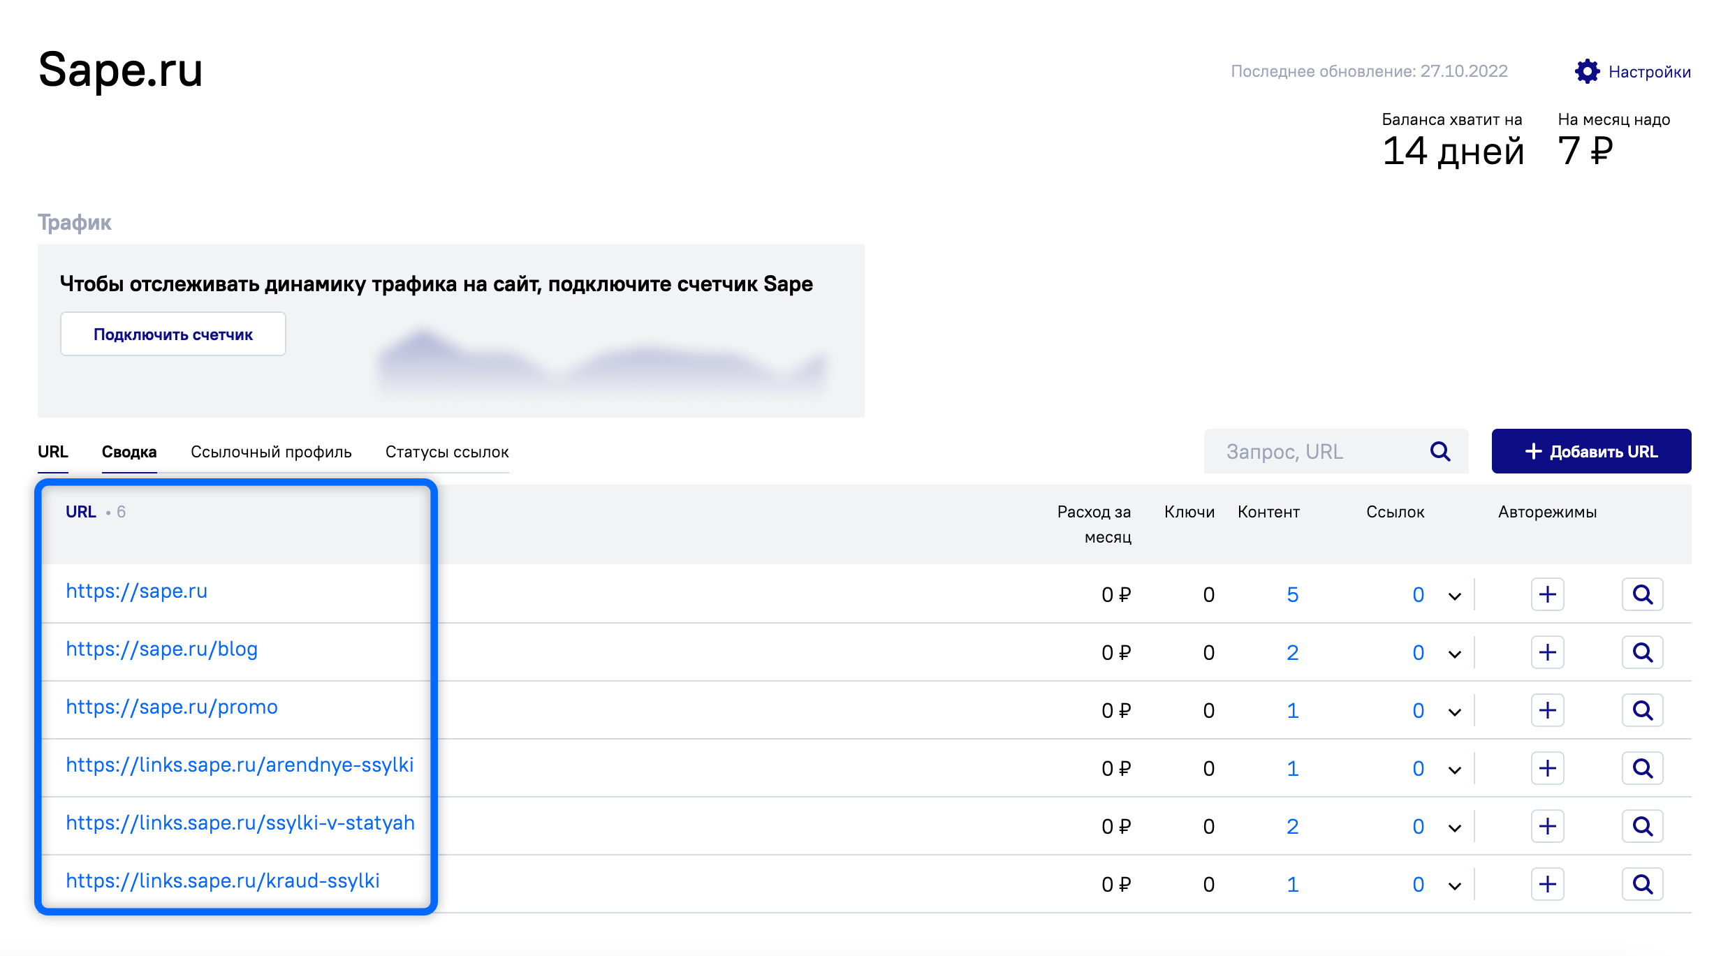Expand links chevron in kraud-ssylki row
Viewport: 1714px width, 956px height.
coord(1455,886)
